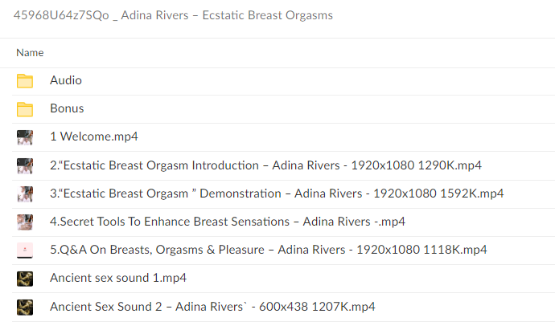Viewport: 555px width, 334px height.
Task: Select the Ancient Sex Sound 2 thumbnail
Action: pyautogui.click(x=25, y=306)
